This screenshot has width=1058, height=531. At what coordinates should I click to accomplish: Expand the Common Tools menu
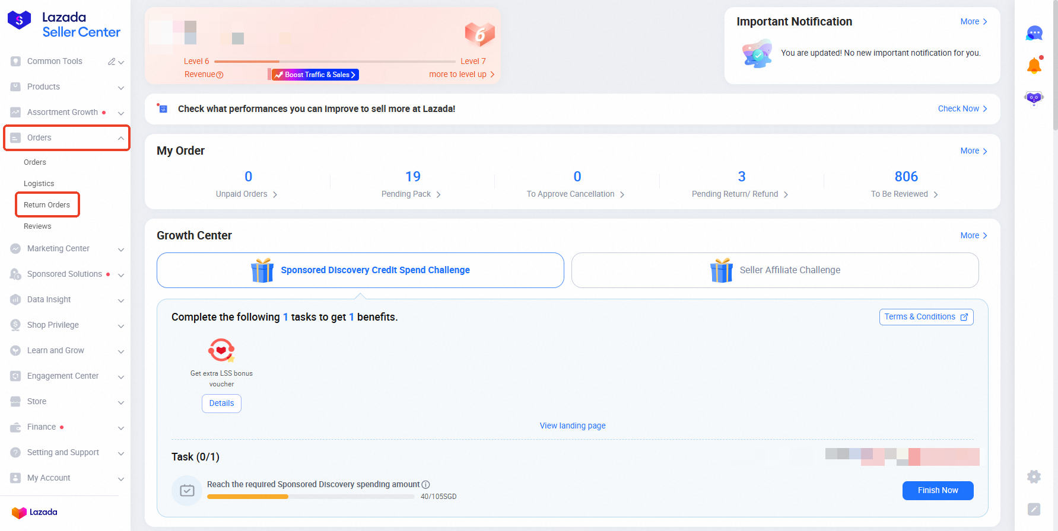point(121,62)
